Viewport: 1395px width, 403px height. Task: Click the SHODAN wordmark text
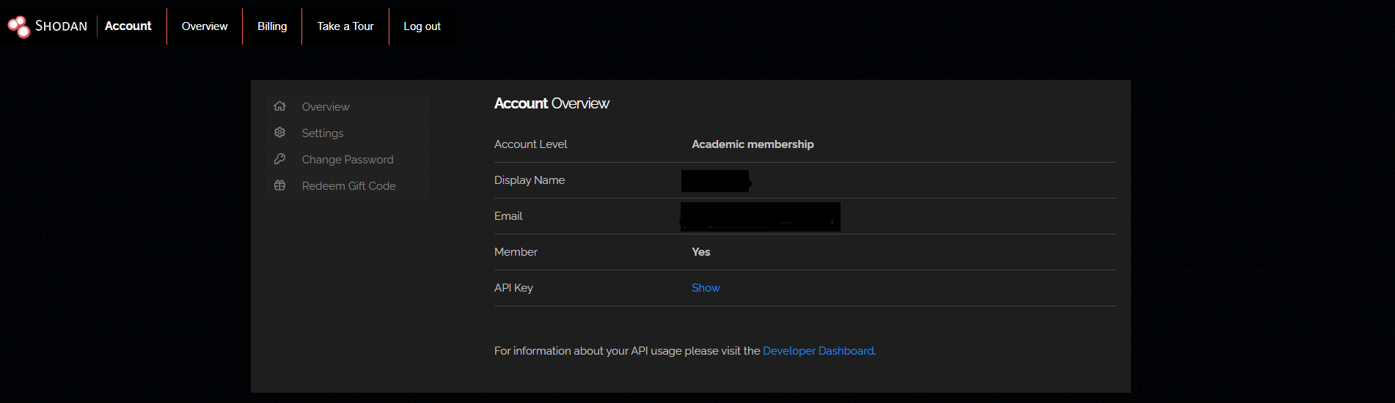(62, 26)
